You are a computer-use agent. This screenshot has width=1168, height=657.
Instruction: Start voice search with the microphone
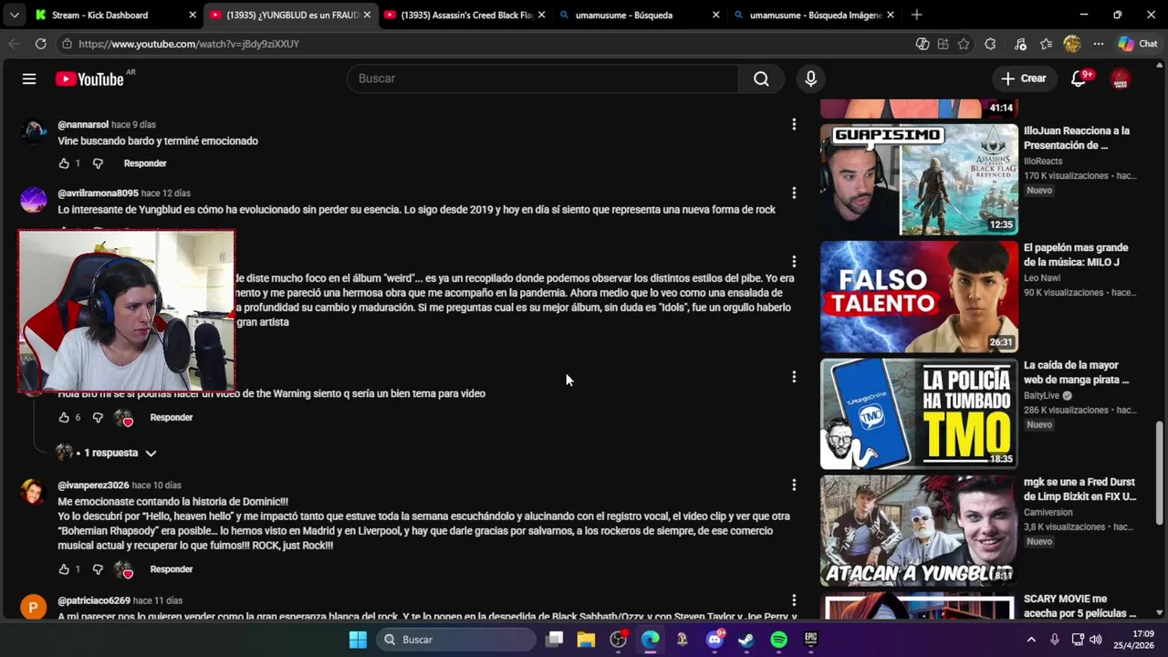click(x=810, y=78)
